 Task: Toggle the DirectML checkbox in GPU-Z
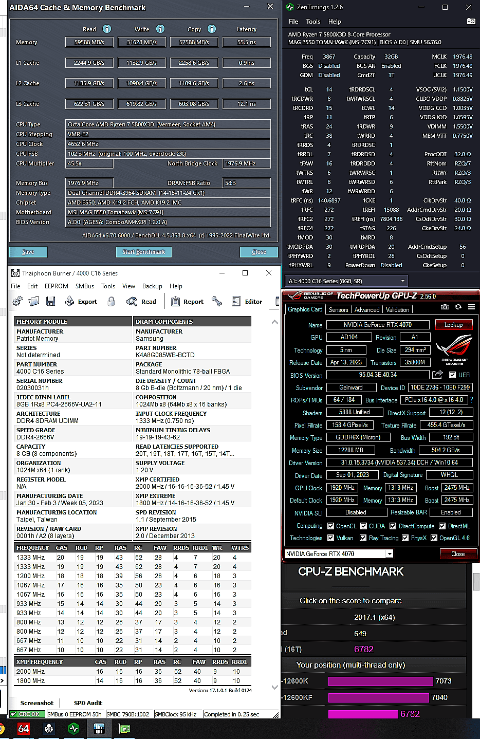[x=442, y=526]
